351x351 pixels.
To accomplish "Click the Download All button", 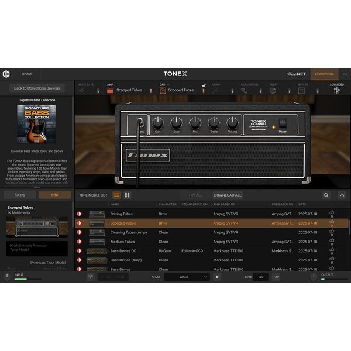I will [x=227, y=195].
